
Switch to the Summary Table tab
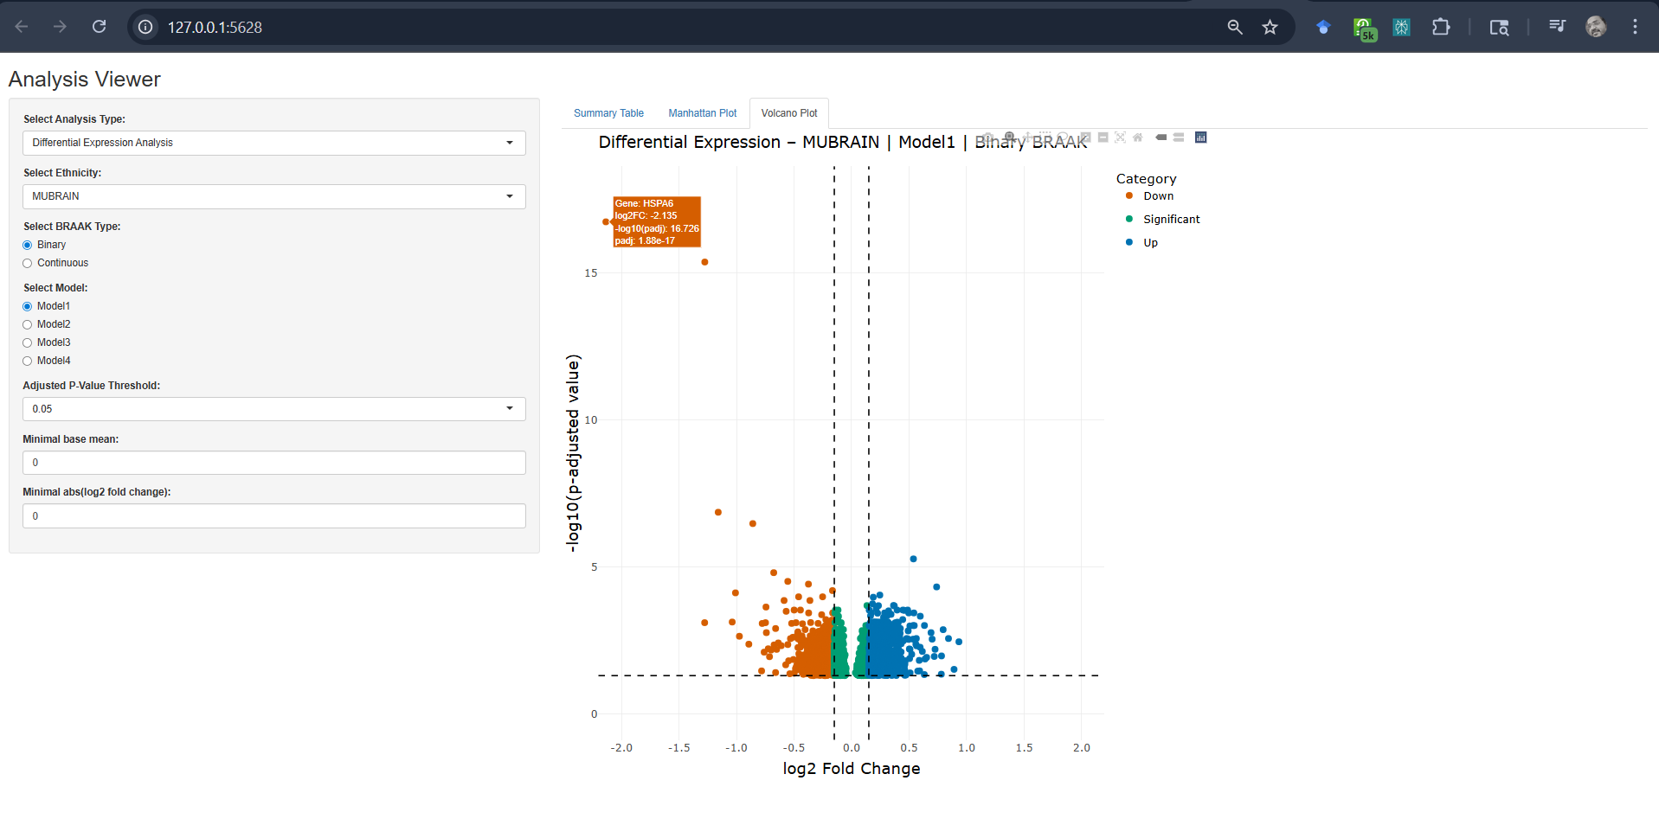tap(608, 113)
